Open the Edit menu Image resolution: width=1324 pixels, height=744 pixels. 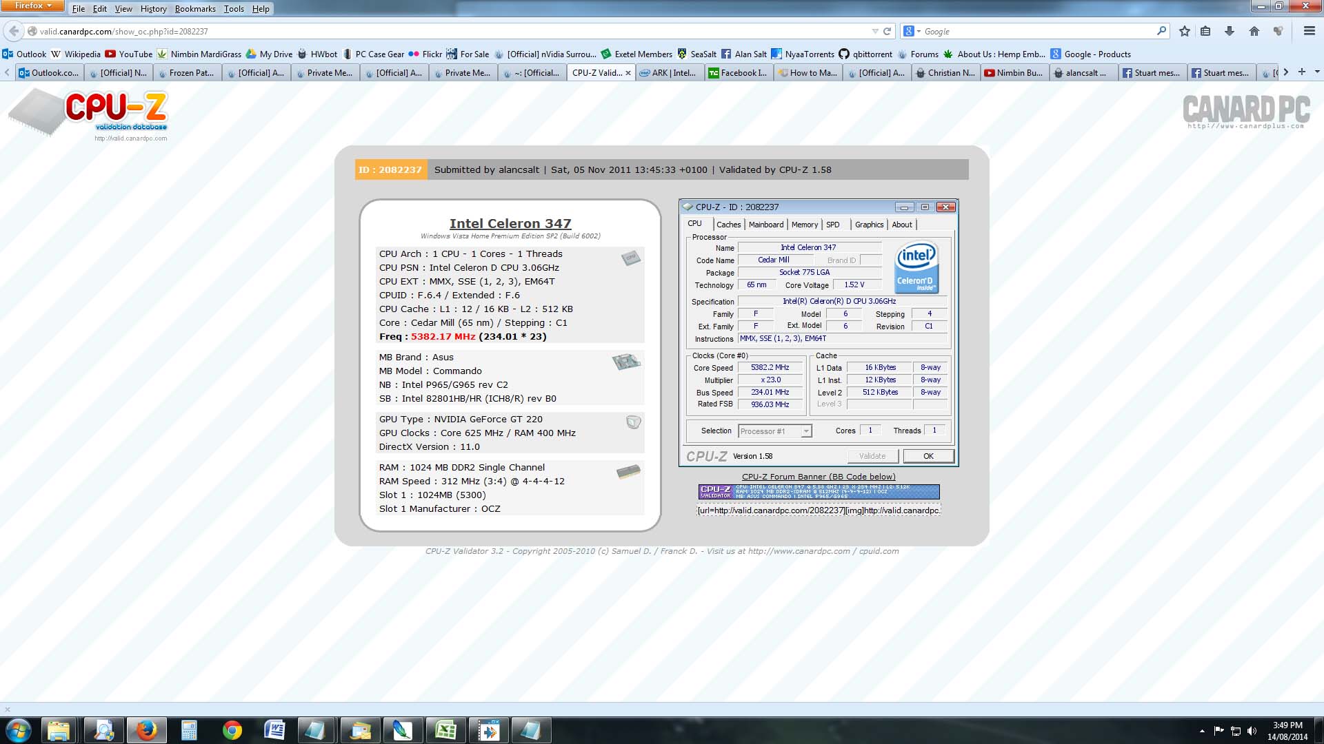[x=100, y=9]
